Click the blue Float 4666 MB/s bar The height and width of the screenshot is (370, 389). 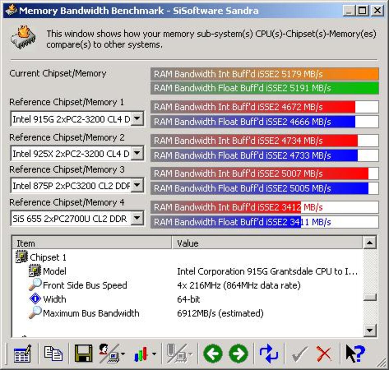click(264, 122)
